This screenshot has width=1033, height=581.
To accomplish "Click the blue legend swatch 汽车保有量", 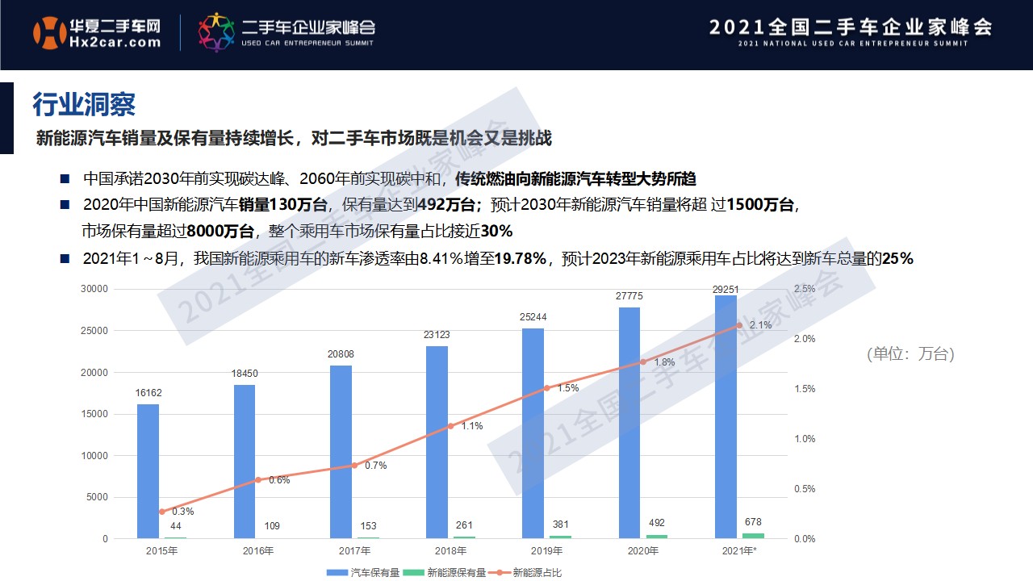I will point(337,573).
